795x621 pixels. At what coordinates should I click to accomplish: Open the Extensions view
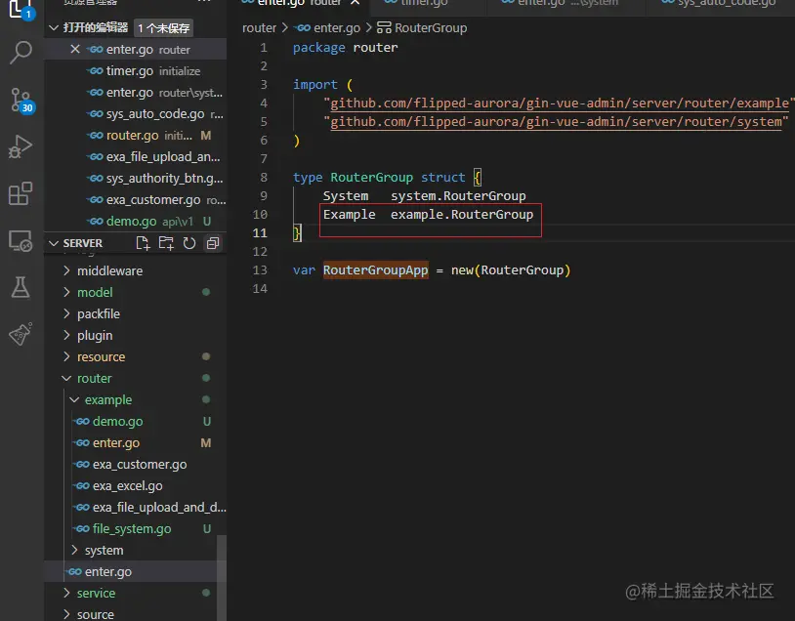pyautogui.click(x=21, y=193)
